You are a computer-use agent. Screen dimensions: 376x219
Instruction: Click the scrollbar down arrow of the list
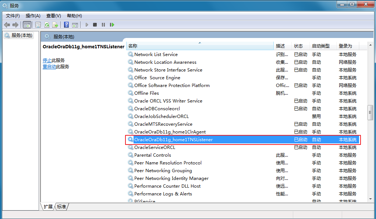click(370, 199)
